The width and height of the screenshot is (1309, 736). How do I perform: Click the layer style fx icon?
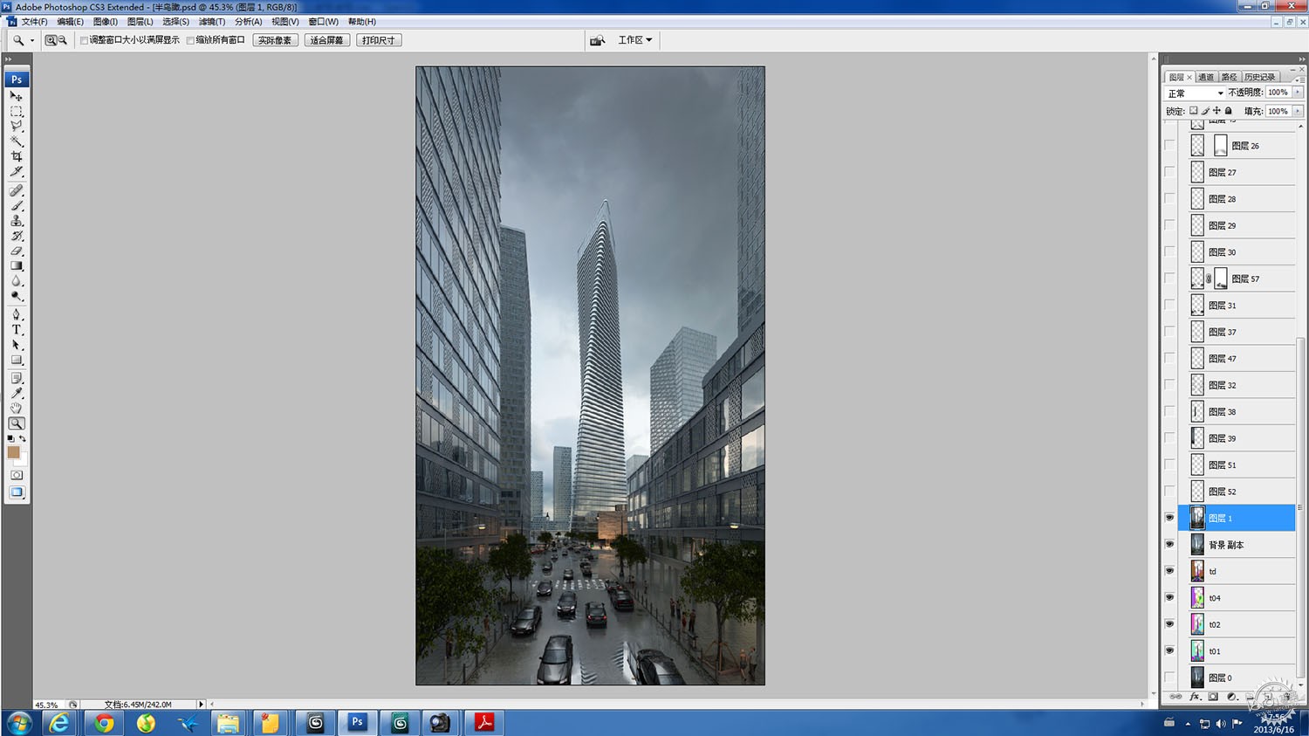(x=1195, y=697)
